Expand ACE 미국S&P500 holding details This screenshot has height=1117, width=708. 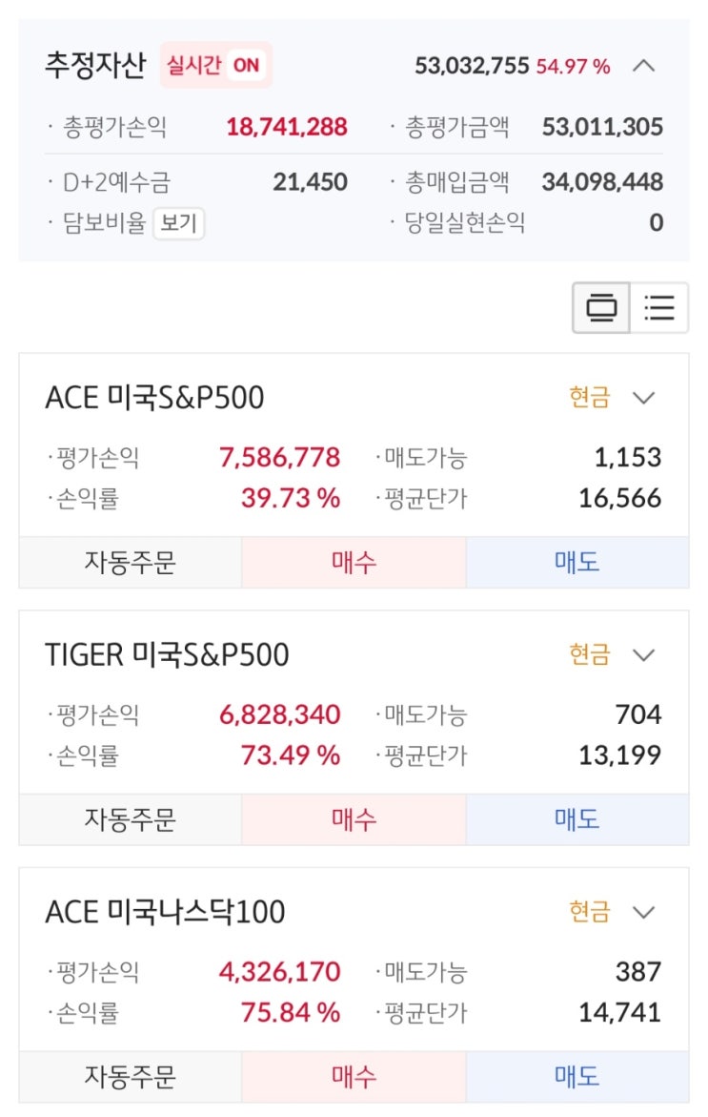(x=644, y=398)
